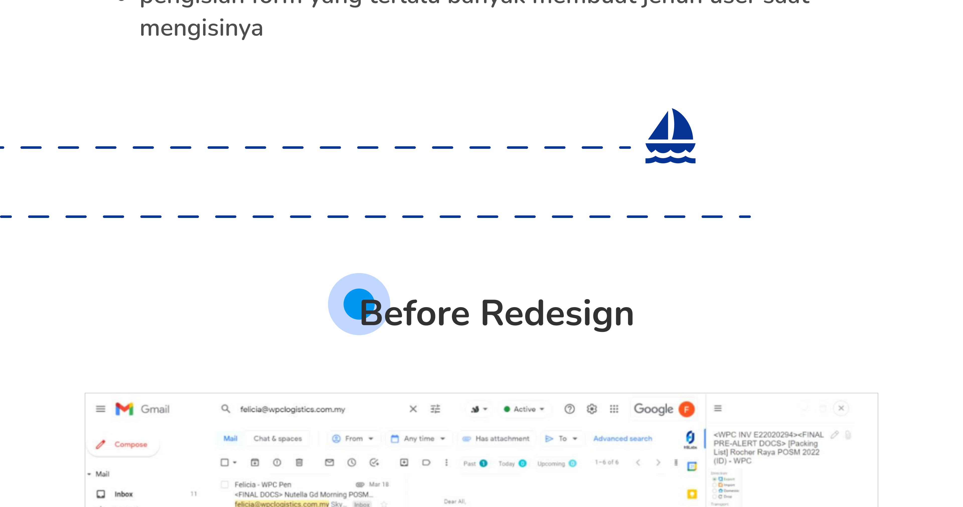Toggle the select all emails checkbox

(225, 463)
